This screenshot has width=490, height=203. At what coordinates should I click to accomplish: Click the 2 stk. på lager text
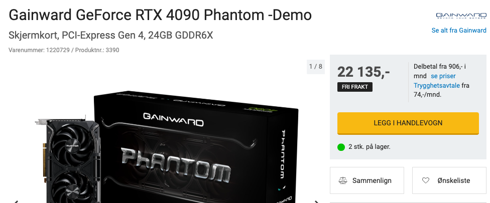point(370,146)
